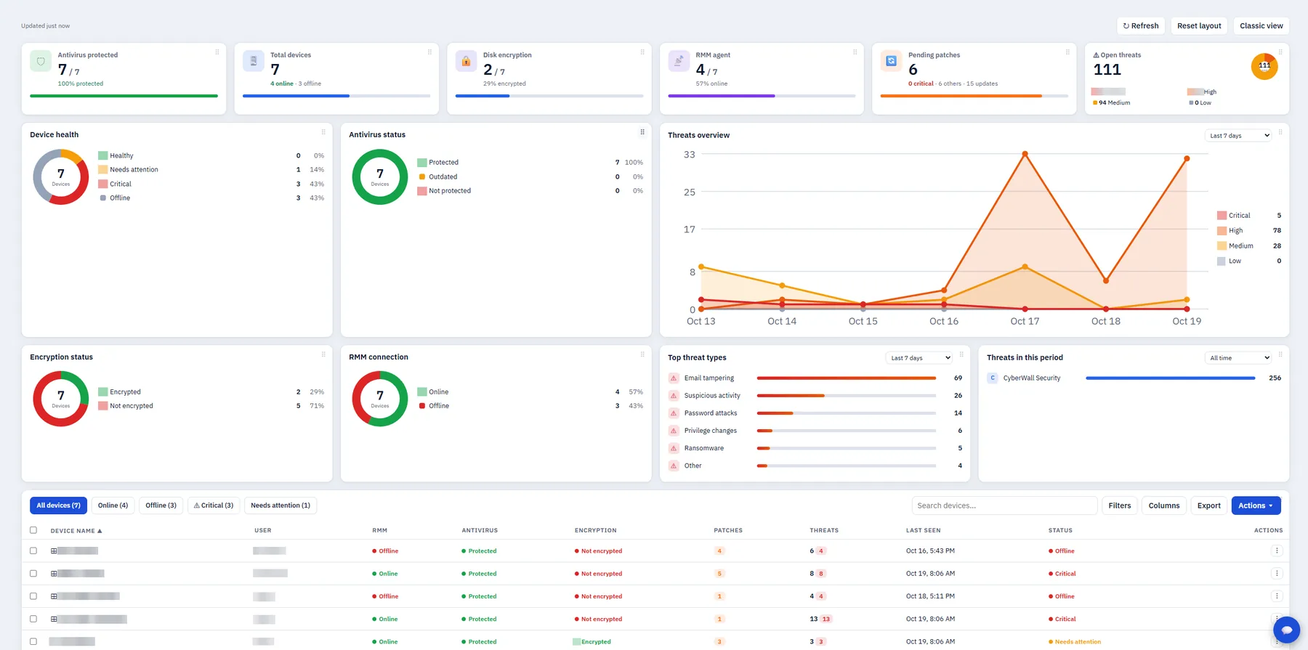
Task: Open row actions menu for Oct 18, 5:11 PM device
Action: tap(1277, 596)
